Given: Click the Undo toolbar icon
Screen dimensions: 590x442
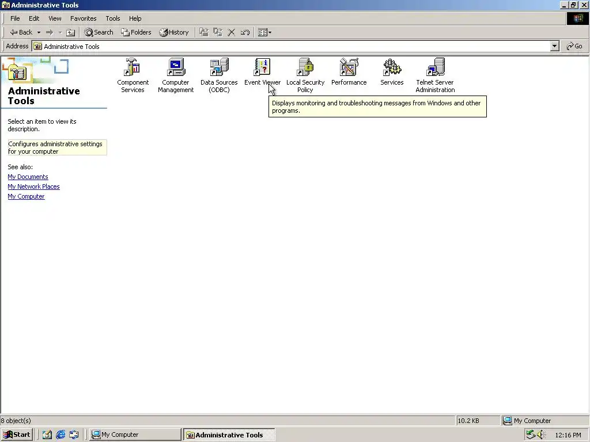Looking at the screenshot, I should point(245,32).
